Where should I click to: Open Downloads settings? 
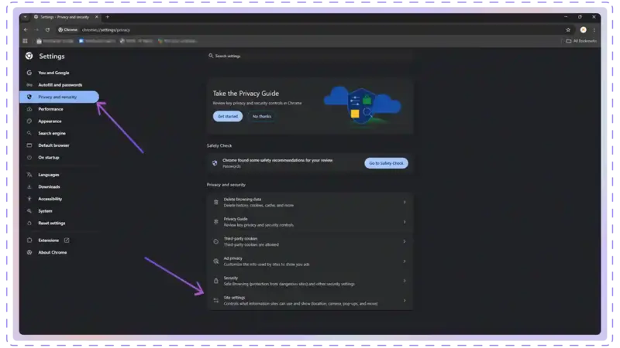(49, 186)
